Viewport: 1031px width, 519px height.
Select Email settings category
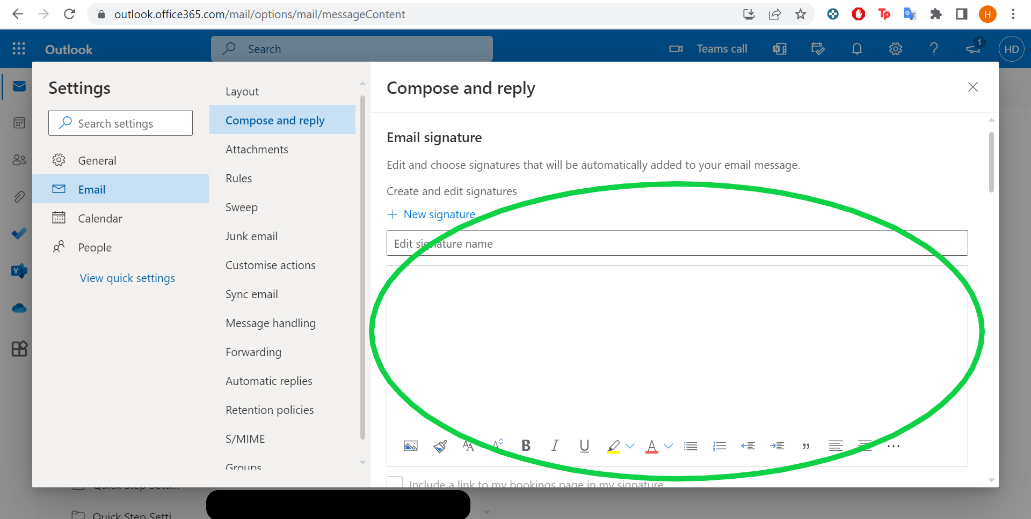(121, 189)
